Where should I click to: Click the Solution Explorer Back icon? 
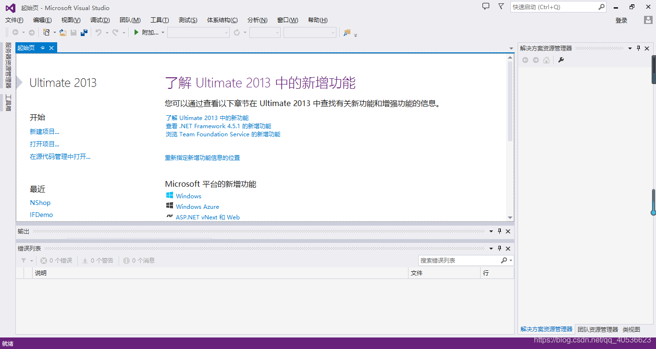coord(525,60)
